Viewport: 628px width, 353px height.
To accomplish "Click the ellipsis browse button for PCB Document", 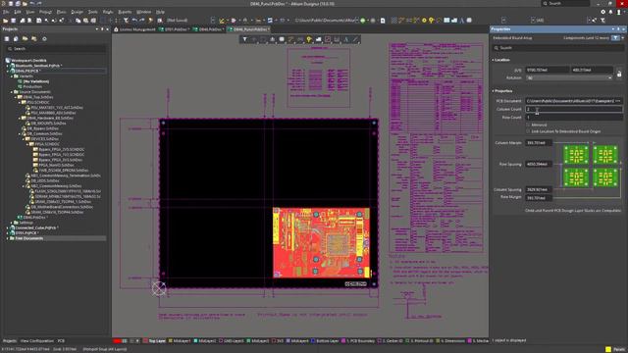I will (x=618, y=101).
